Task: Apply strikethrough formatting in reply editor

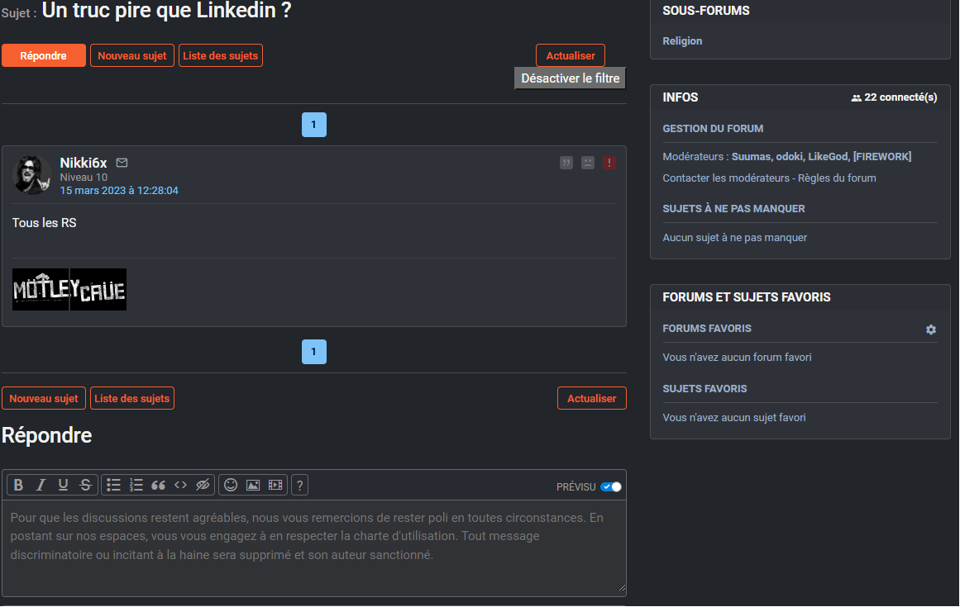Action: point(86,486)
